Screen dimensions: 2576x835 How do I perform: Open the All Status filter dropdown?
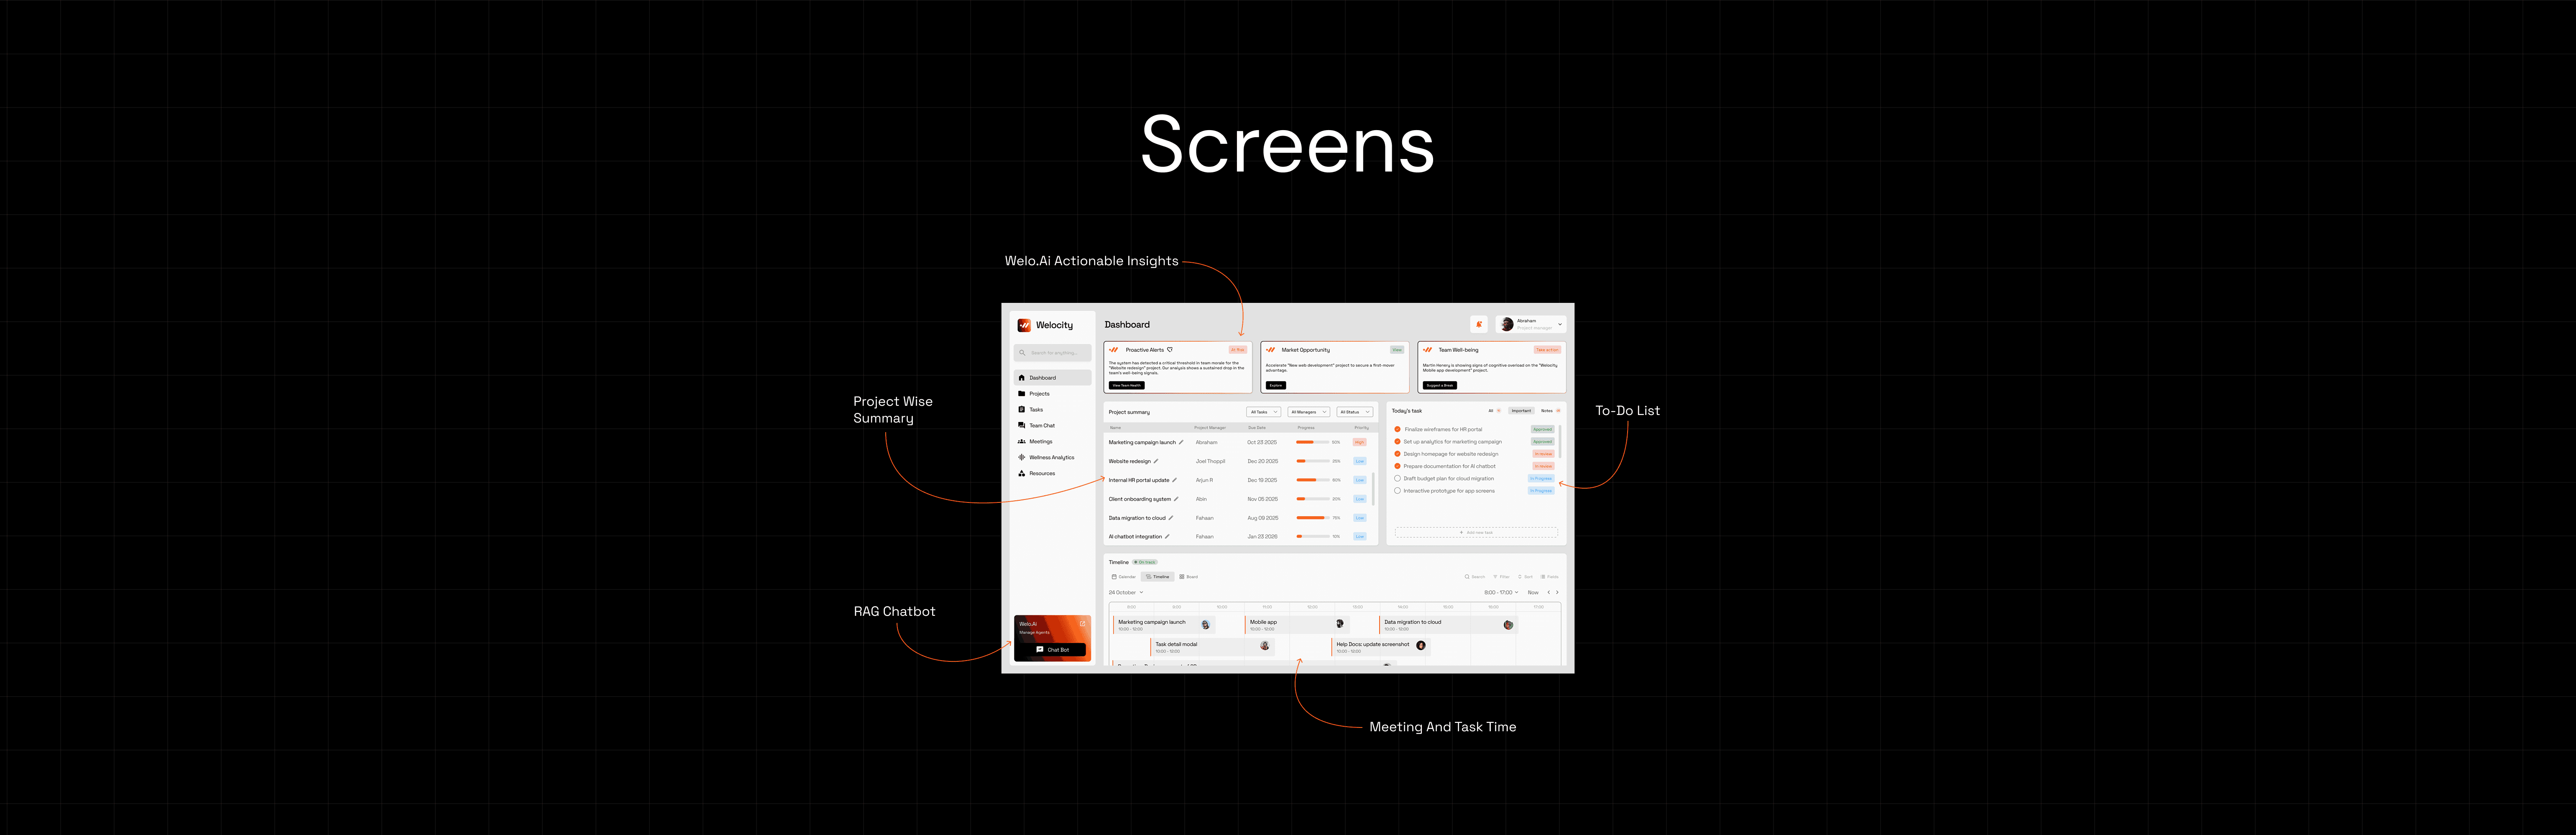click(x=1355, y=412)
